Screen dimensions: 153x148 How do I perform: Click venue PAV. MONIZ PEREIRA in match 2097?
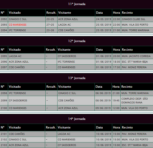click(x=134, y=67)
